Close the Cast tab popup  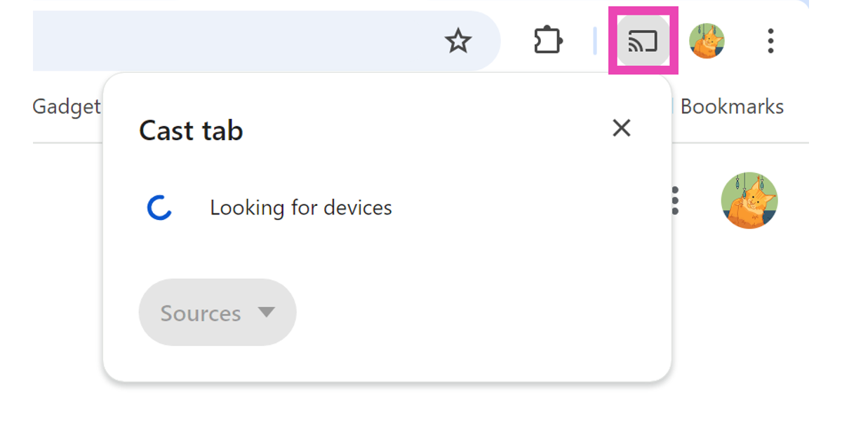point(622,128)
